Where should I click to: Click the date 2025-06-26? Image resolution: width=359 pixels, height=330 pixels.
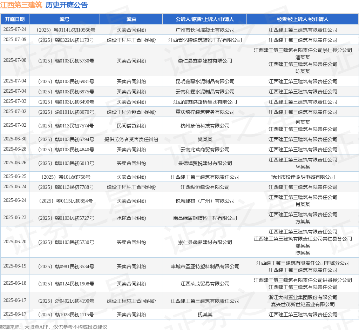coord(15,163)
